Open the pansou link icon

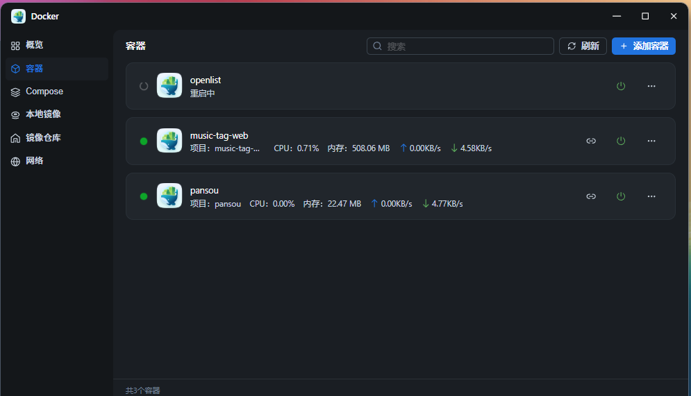[x=591, y=196]
